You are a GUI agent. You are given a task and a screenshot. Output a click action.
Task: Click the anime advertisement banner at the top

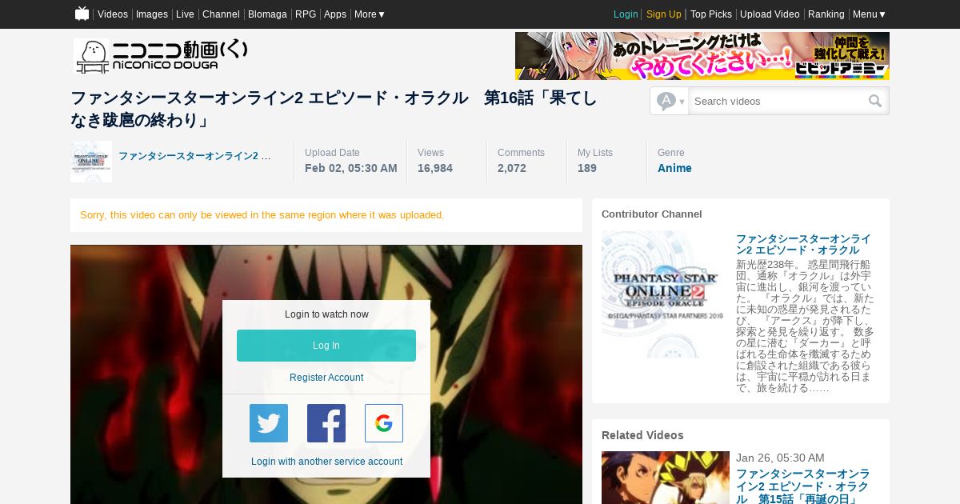click(x=702, y=56)
